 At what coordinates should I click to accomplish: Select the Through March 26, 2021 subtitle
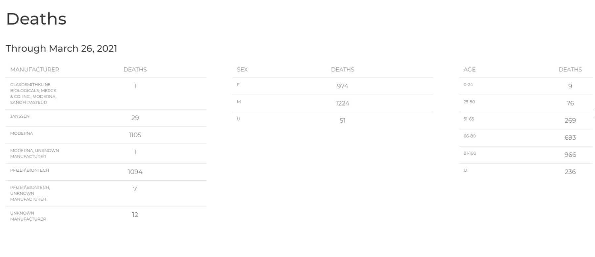[x=62, y=49]
